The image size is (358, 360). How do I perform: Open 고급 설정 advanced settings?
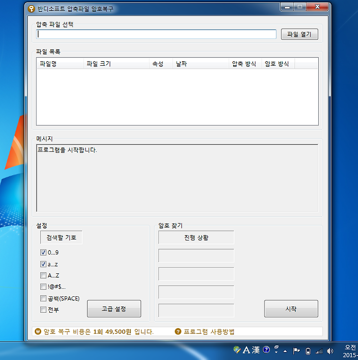(114, 309)
